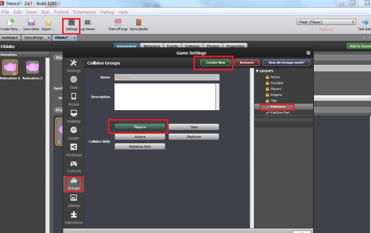Select Rainbow Part in groups list
Image resolution: width=371 pixels, height=233 pixels.
click(x=280, y=113)
